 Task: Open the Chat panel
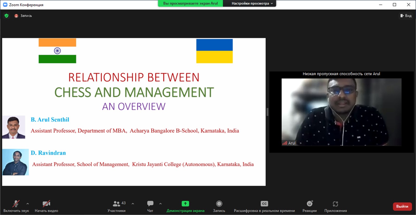[x=150, y=204]
